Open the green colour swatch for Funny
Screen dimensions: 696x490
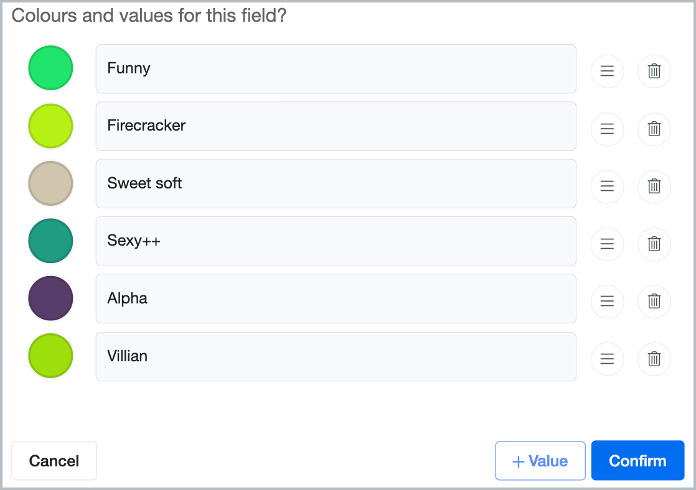(x=50, y=68)
